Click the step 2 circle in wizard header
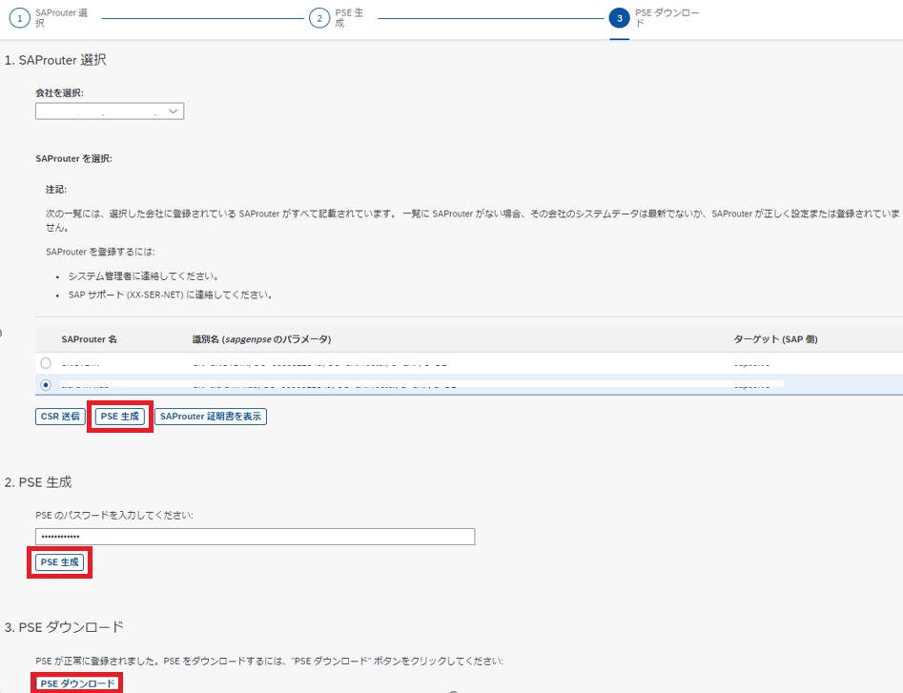The image size is (903, 693). (319, 20)
